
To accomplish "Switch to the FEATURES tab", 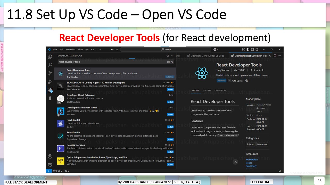I will (207, 90).
